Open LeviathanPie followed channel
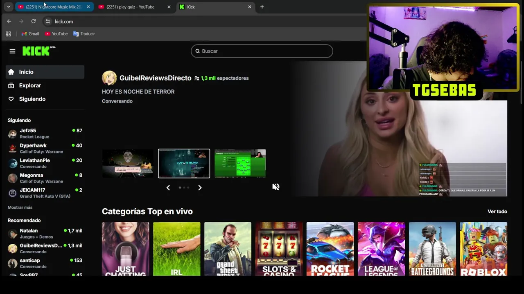 coord(45,163)
